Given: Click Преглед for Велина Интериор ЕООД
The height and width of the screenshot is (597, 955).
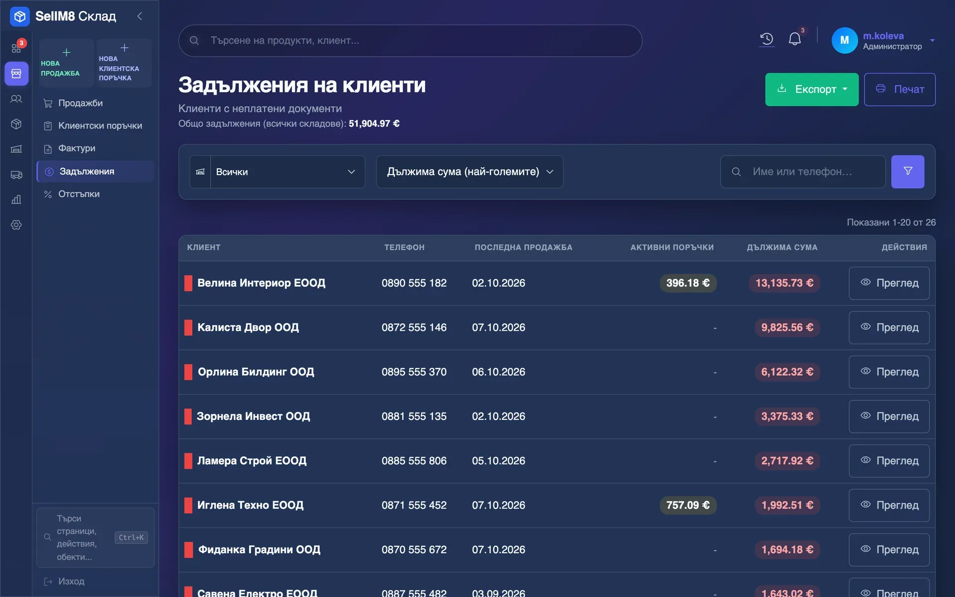Looking at the screenshot, I should 889,283.
